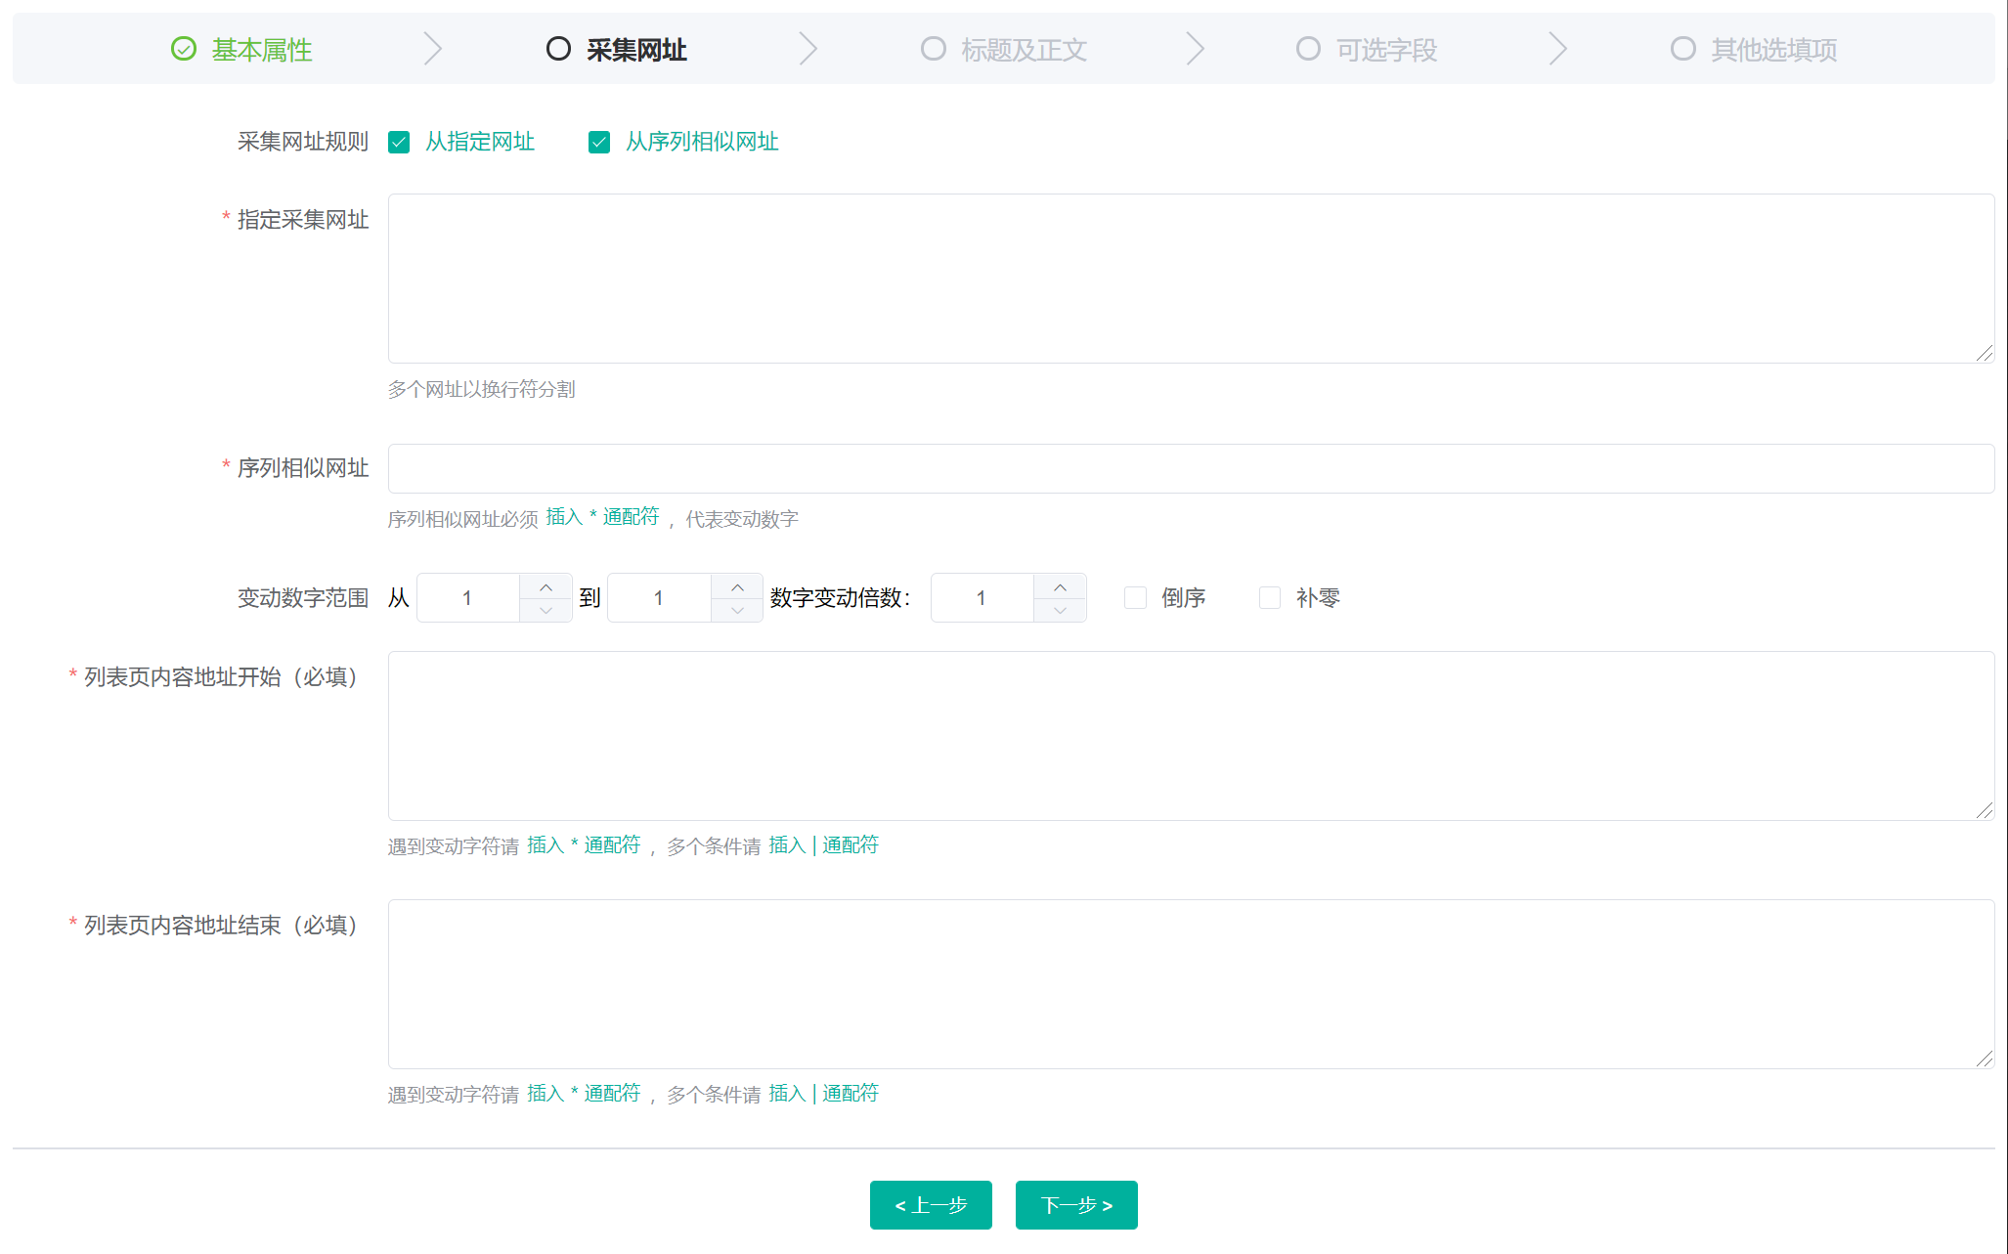Insert * wildcard link under 序列相似网址

[602, 517]
